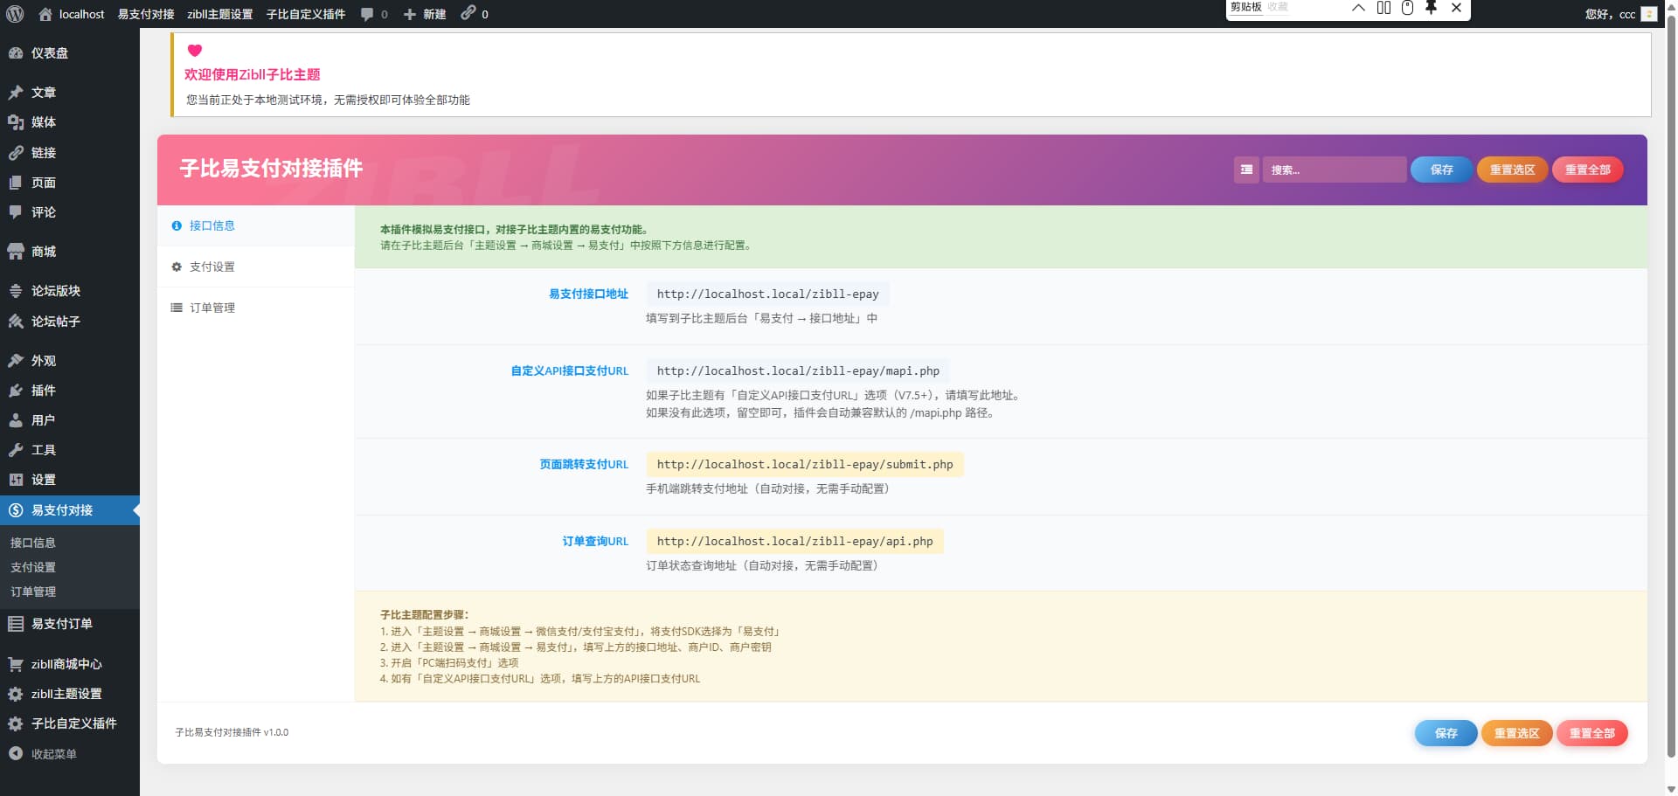Open 论坛版块 forum sections menu
Viewport: 1678px width, 796px height.
[x=70, y=291]
